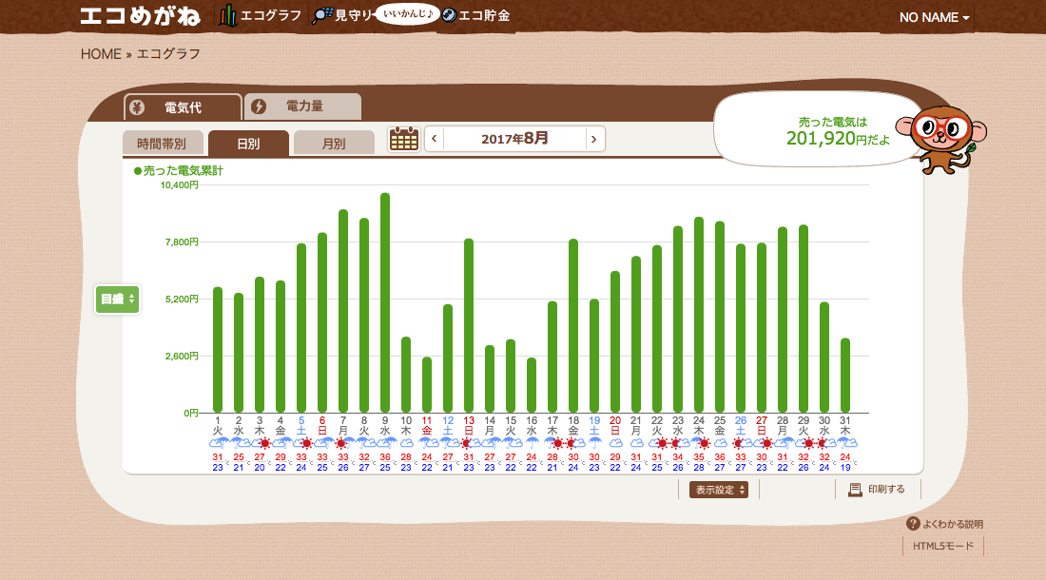Open the 表示設定 display settings dropdown
This screenshot has height=580, width=1046.
(x=719, y=490)
